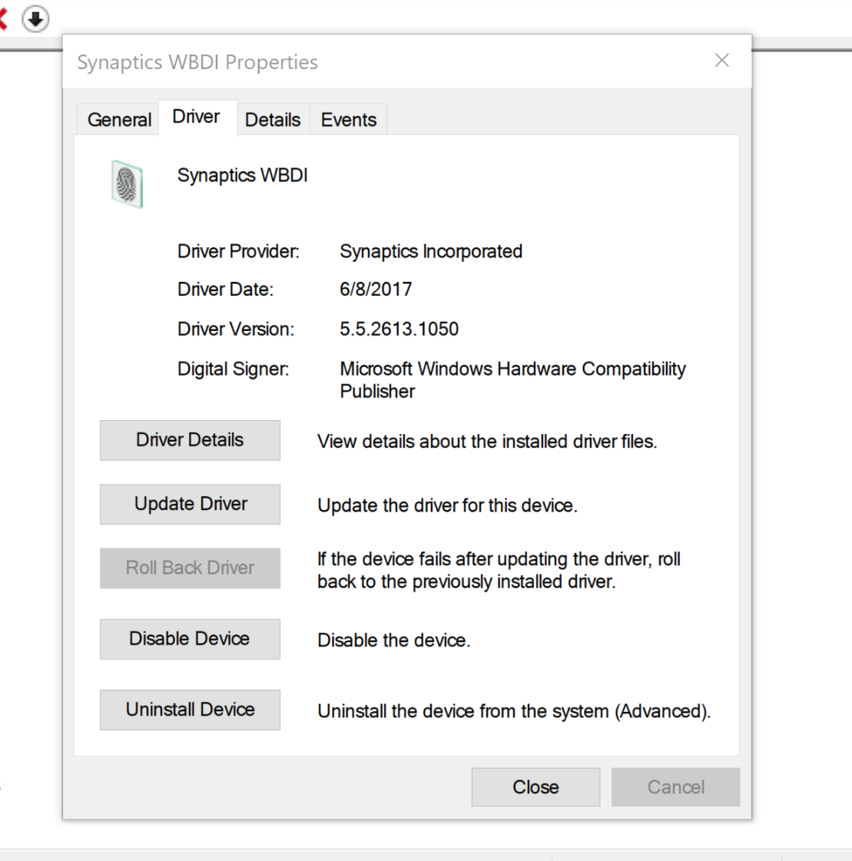Click Synaptics Incorporated provider text
The image size is (852, 861).
431,251
